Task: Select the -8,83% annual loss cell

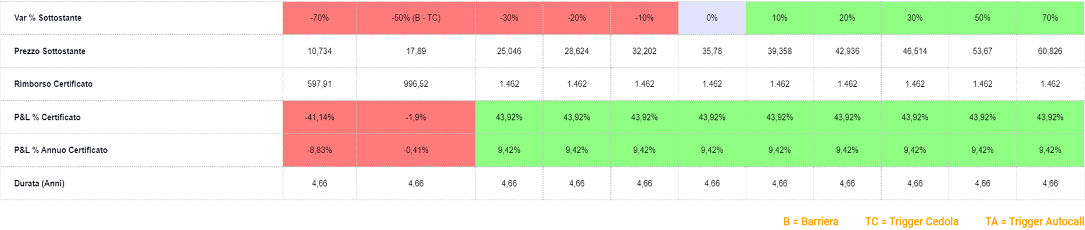Action: (319, 150)
